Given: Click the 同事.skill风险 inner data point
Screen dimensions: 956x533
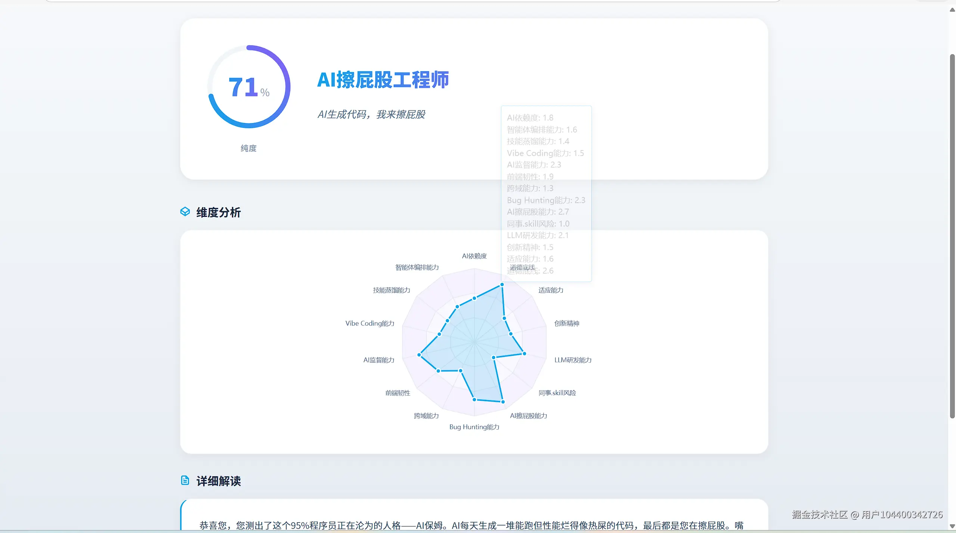Looking at the screenshot, I should click(x=494, y=358).
